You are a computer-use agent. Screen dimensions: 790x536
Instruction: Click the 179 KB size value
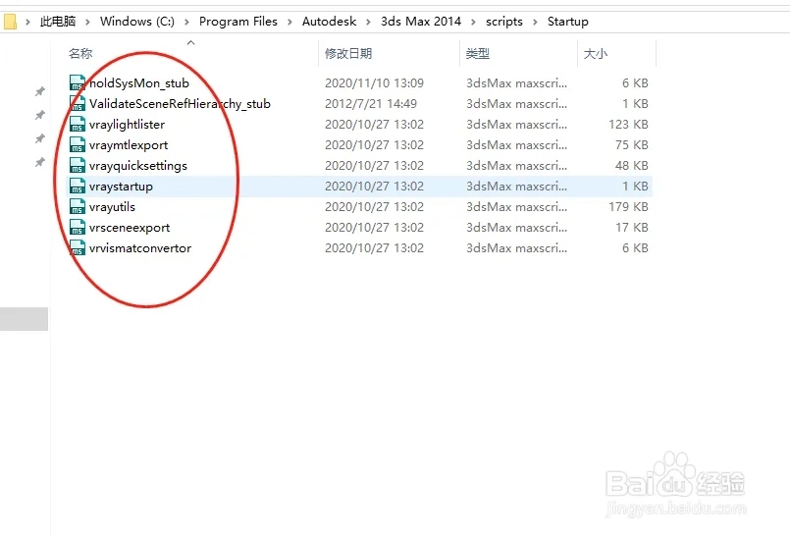click(x=628, y=207)
